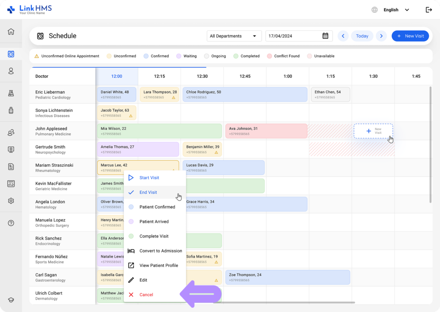Viewport: 440px width, 312px height.
Task: Go to the previous day
Action: (343, 36)
